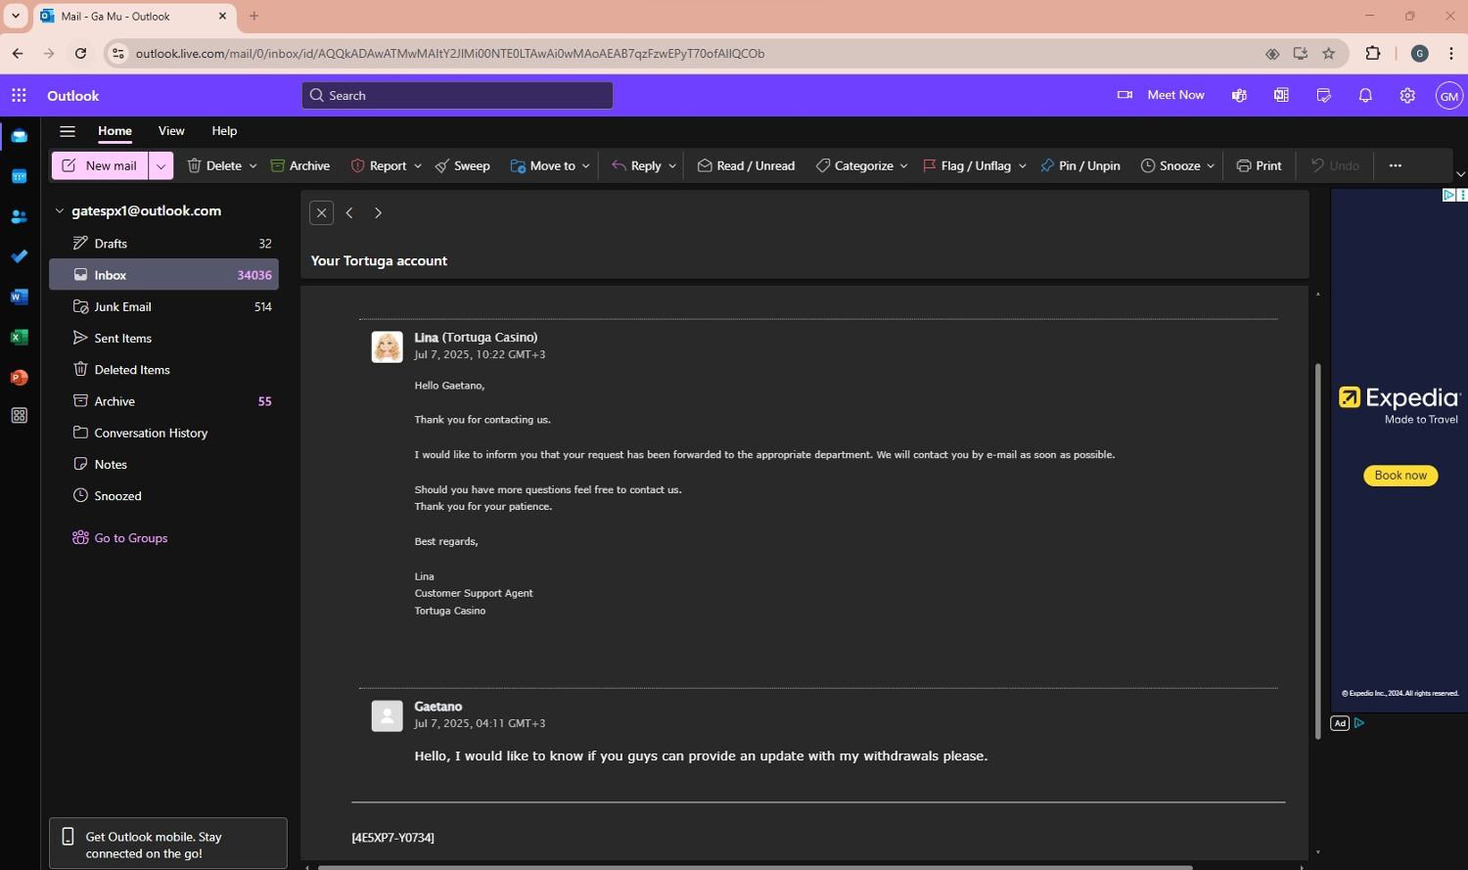
Task: Open the Calendar icon in left app rail
Action: tap(19, 176)
